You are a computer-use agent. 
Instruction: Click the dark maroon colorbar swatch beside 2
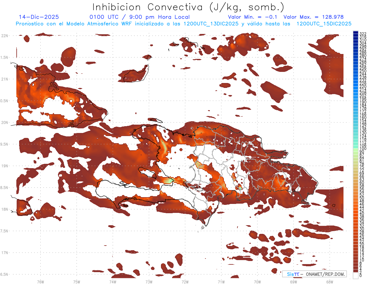356,271
